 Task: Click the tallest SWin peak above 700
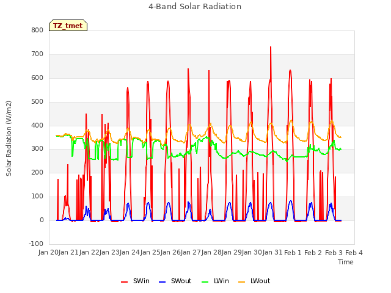point(271,47)
